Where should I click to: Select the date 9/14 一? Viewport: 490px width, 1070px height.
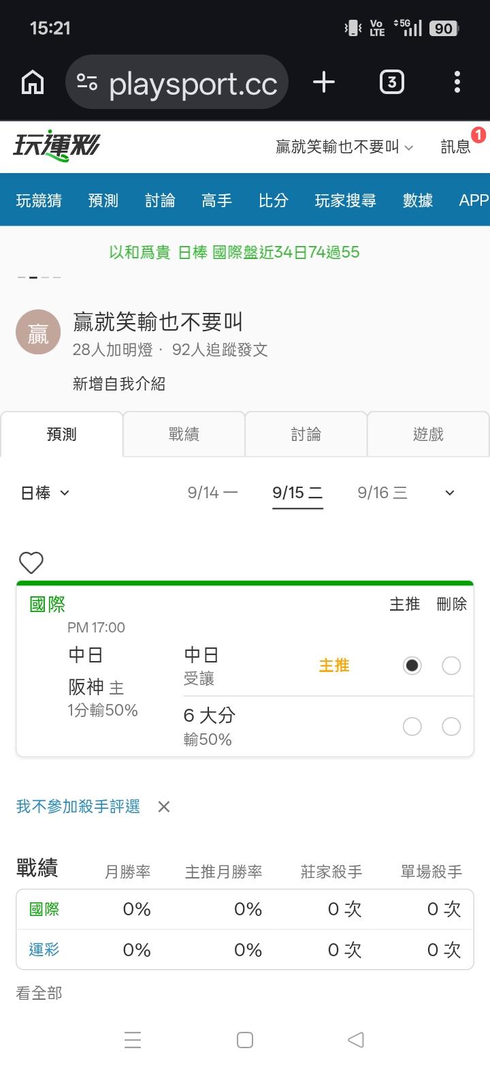point(212,493)
